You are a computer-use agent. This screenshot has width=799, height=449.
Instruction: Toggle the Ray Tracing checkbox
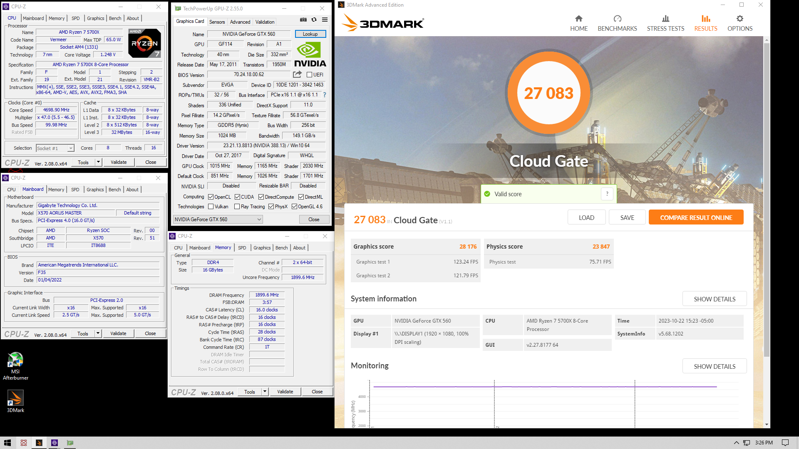[x=237, y=207]
